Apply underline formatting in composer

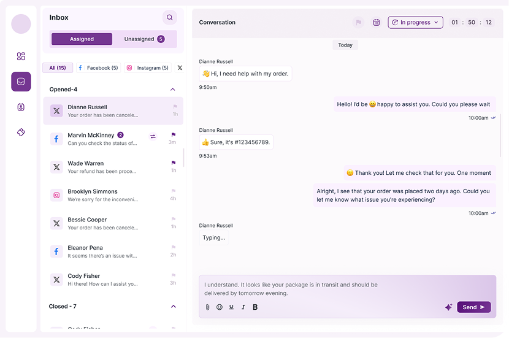pyautogui.click(x=231, y=307)
